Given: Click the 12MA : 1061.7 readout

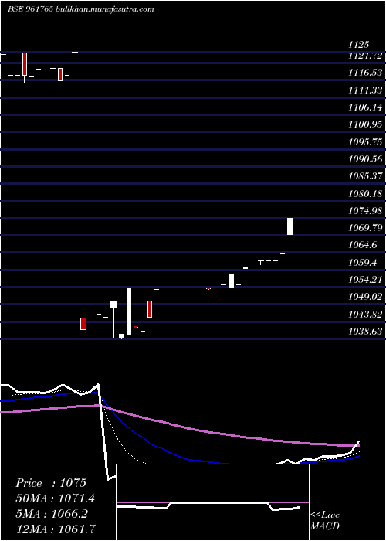Looking at the screenshot, I should click(55, 529).
